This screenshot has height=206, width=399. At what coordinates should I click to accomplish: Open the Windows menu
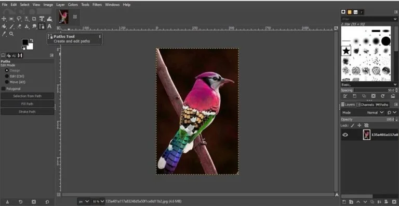112,5
